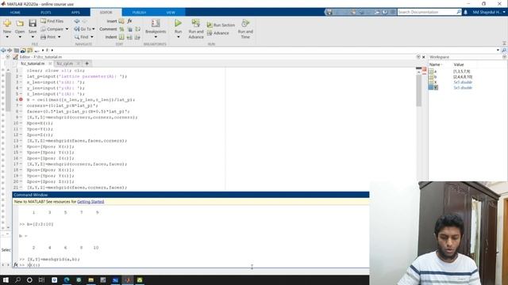Screen dimensions: 508x285
Task: Click the Find button in Navigate group
Action: [x=81, y=37]
